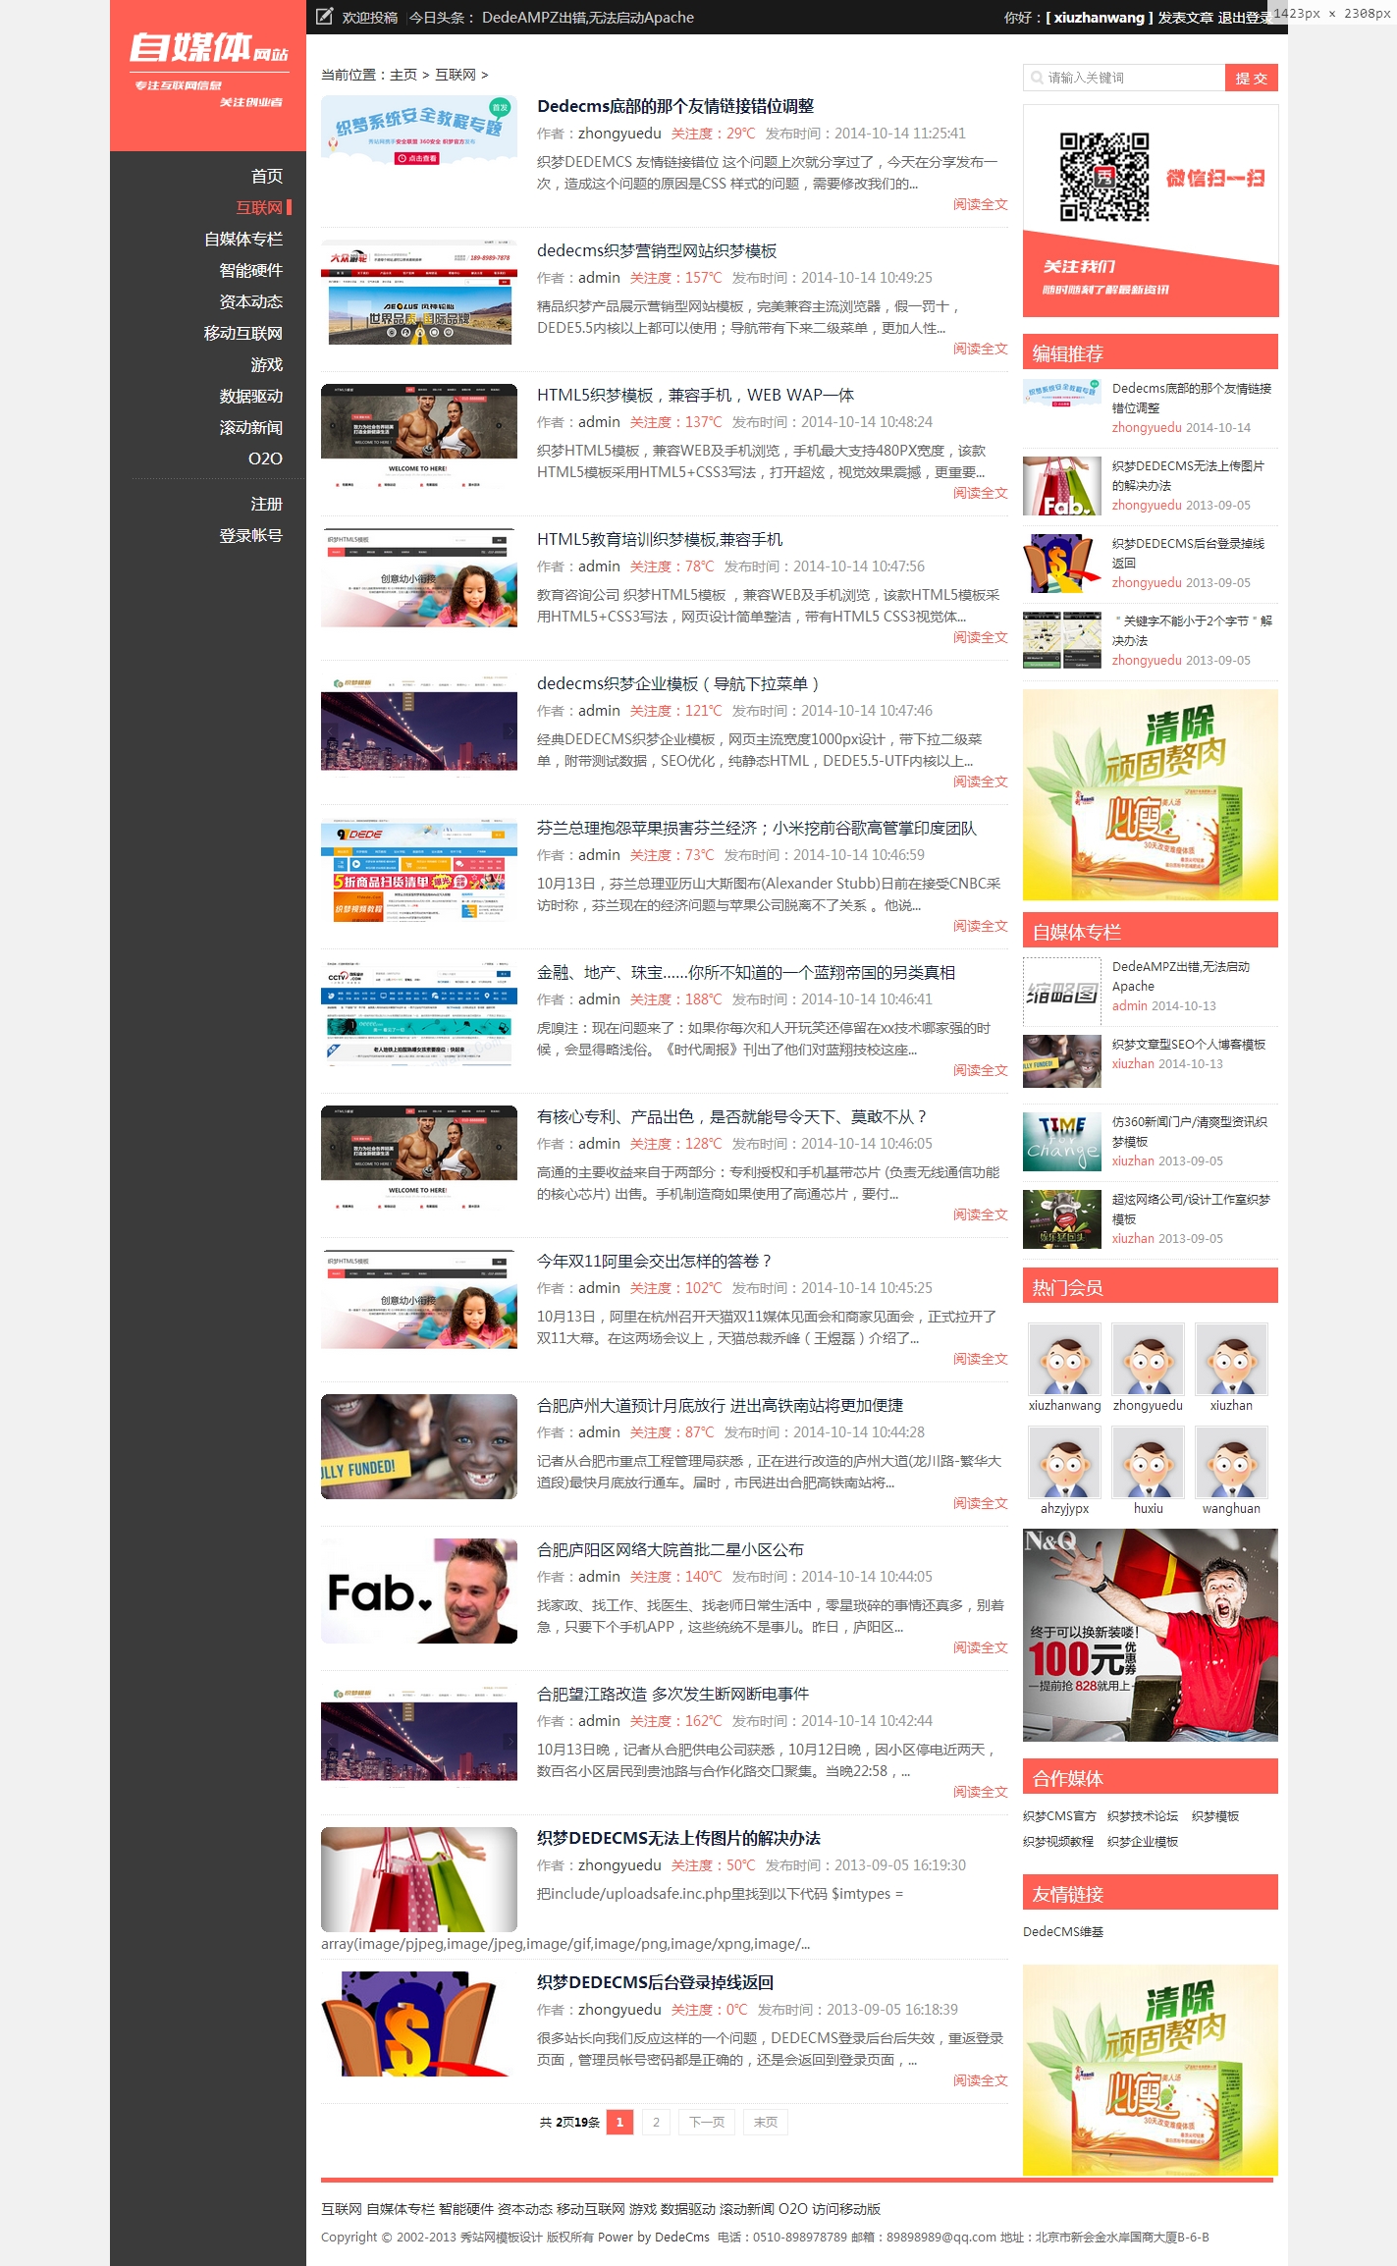1397x2266 pixels.
Task: Click 末页 to jump to last page
Action: pyautogui.click(x=765, y=2122)
